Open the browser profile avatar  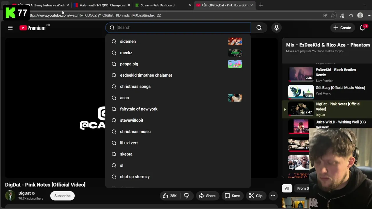coord(360,16)
